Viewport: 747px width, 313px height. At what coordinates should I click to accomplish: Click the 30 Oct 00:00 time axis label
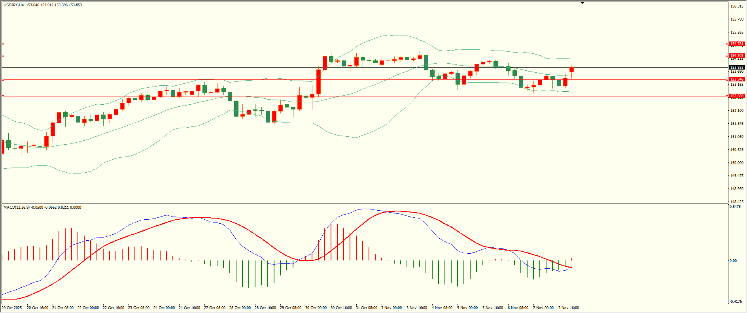point(316,308)
